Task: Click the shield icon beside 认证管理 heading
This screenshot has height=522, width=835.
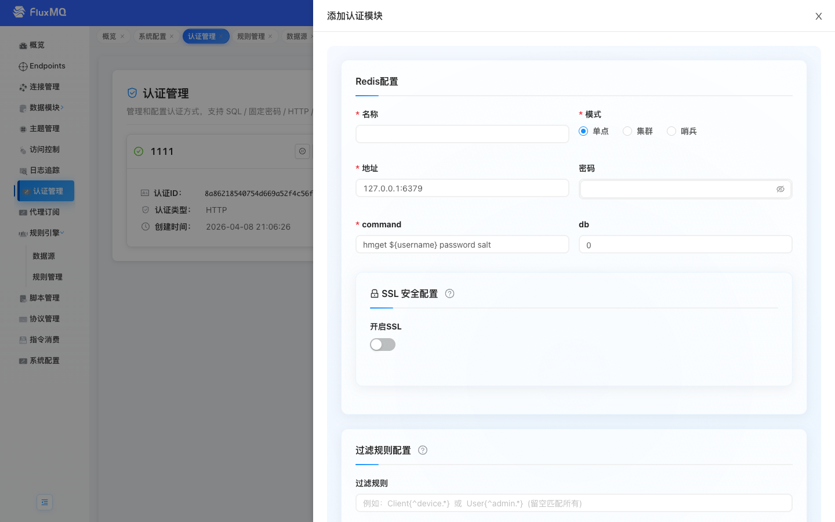Action: coord(132,93)
